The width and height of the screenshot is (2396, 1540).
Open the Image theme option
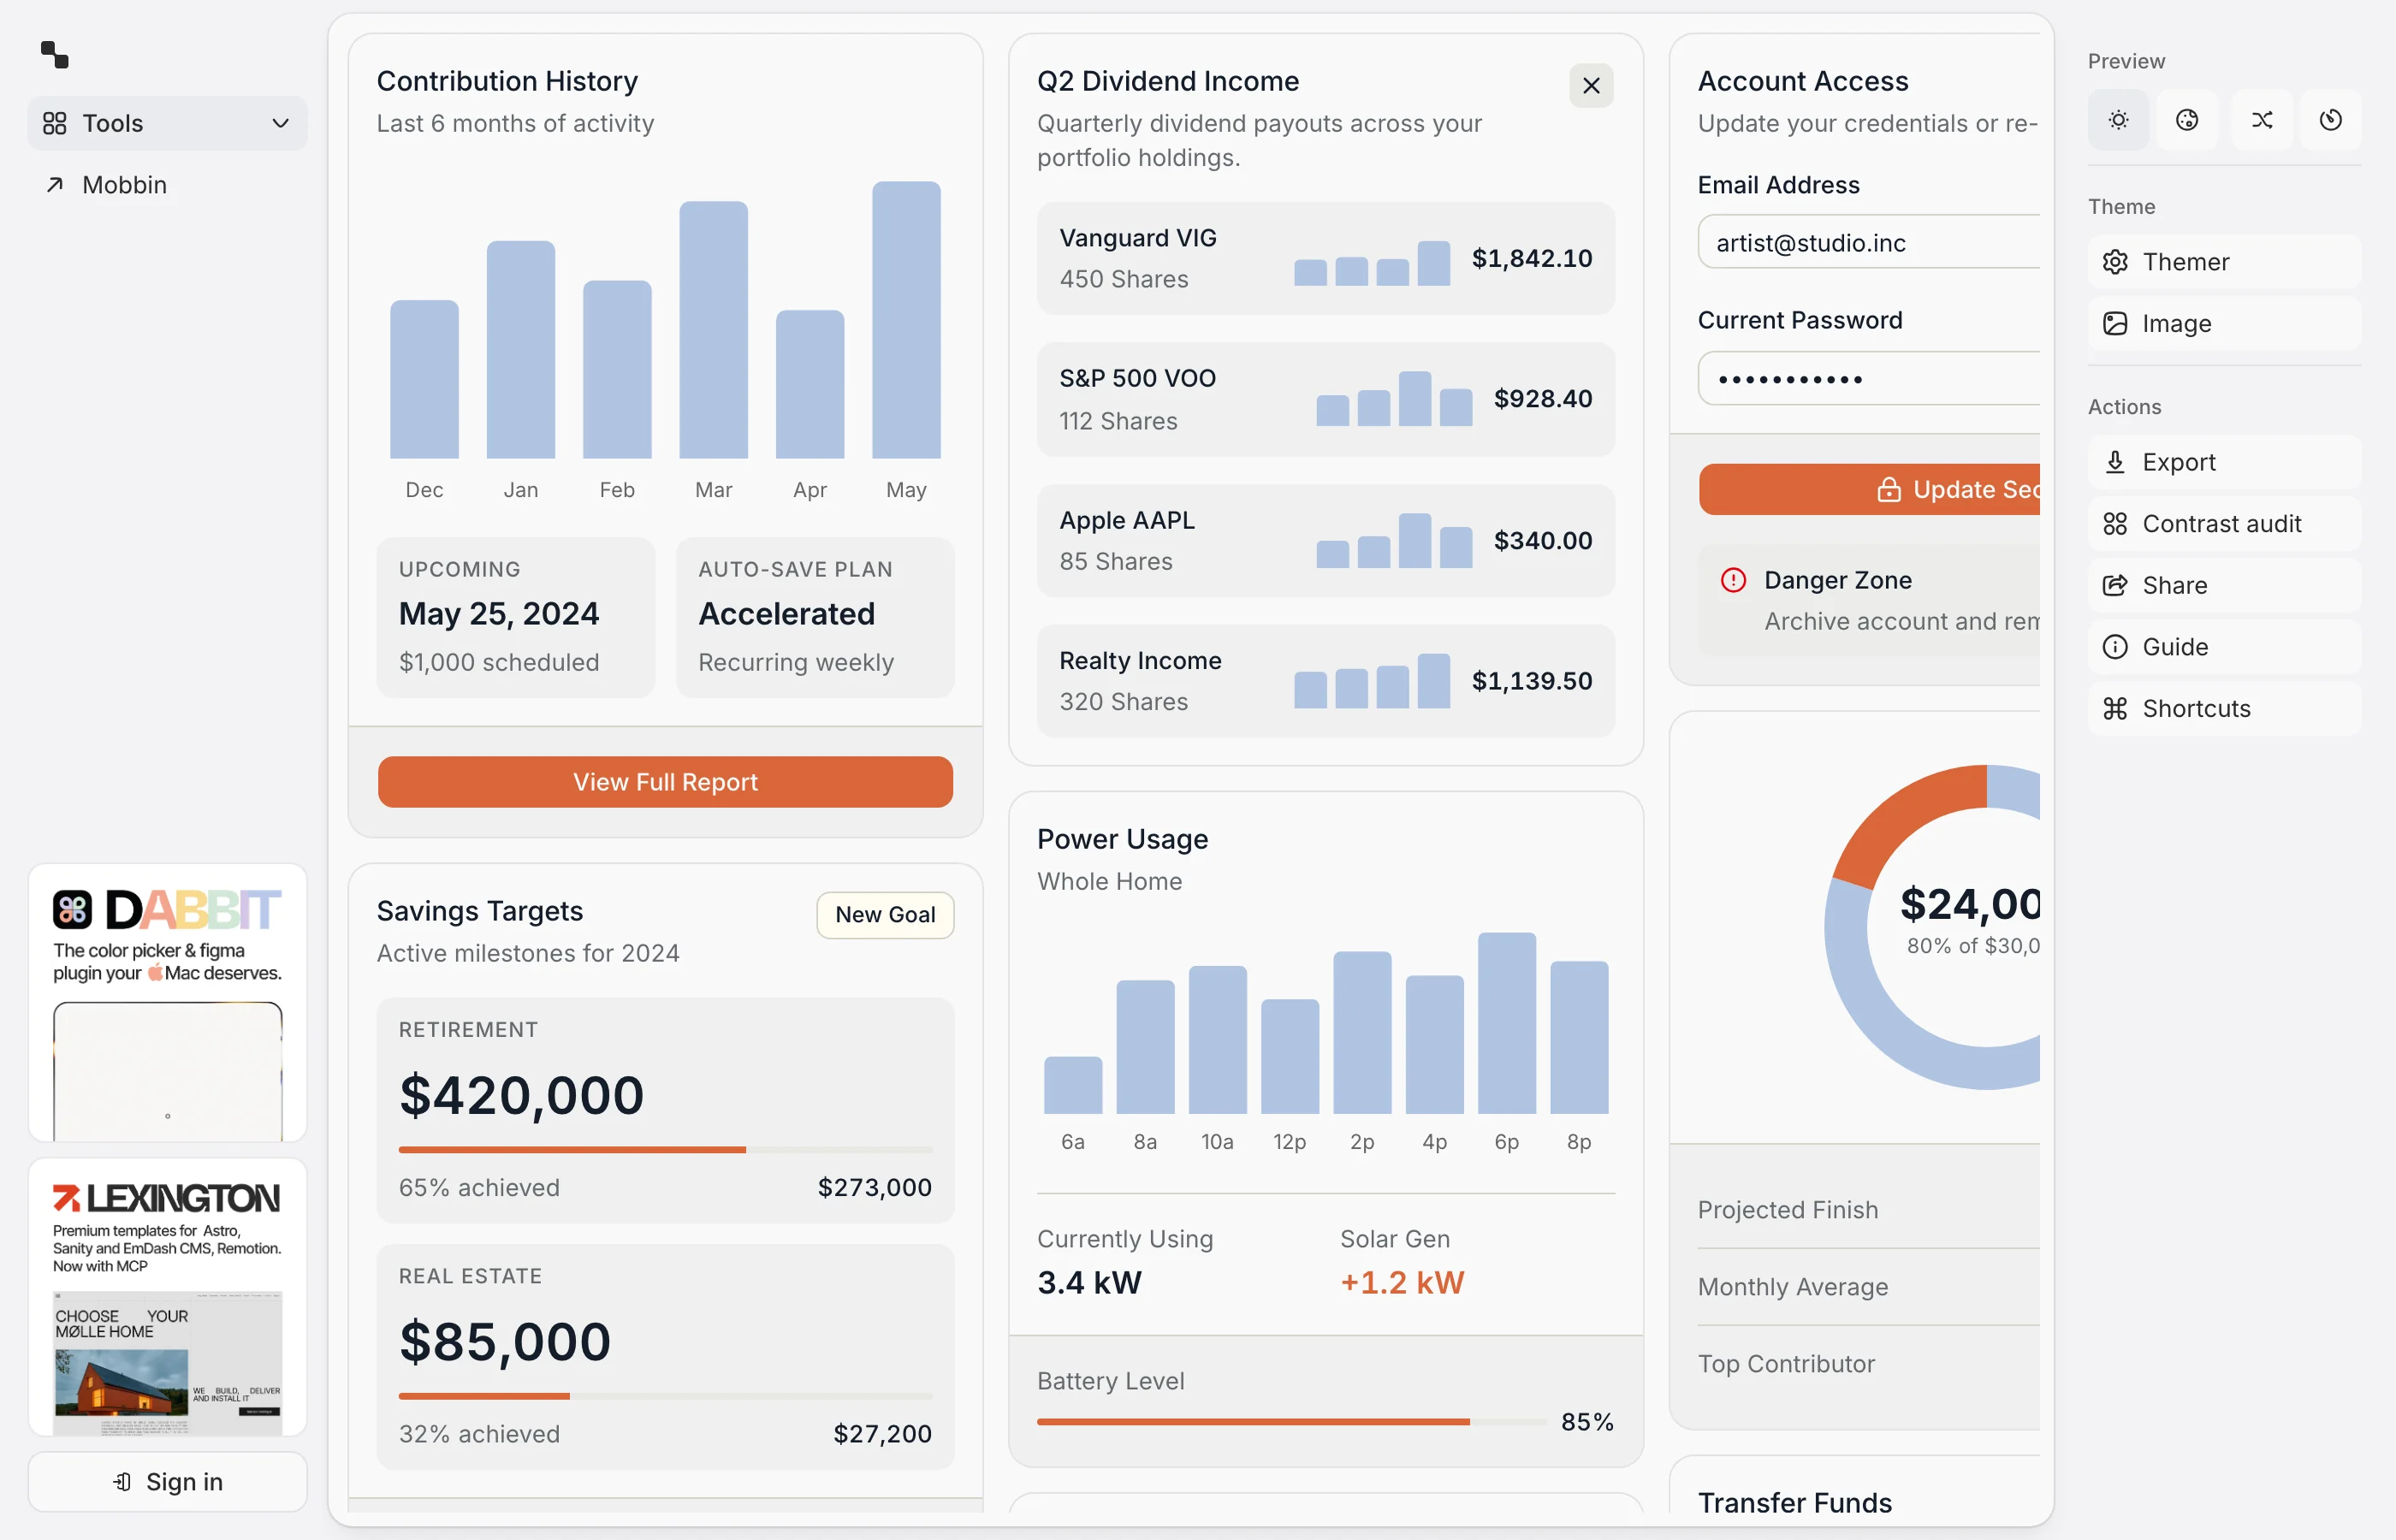tap(2224, 323)
